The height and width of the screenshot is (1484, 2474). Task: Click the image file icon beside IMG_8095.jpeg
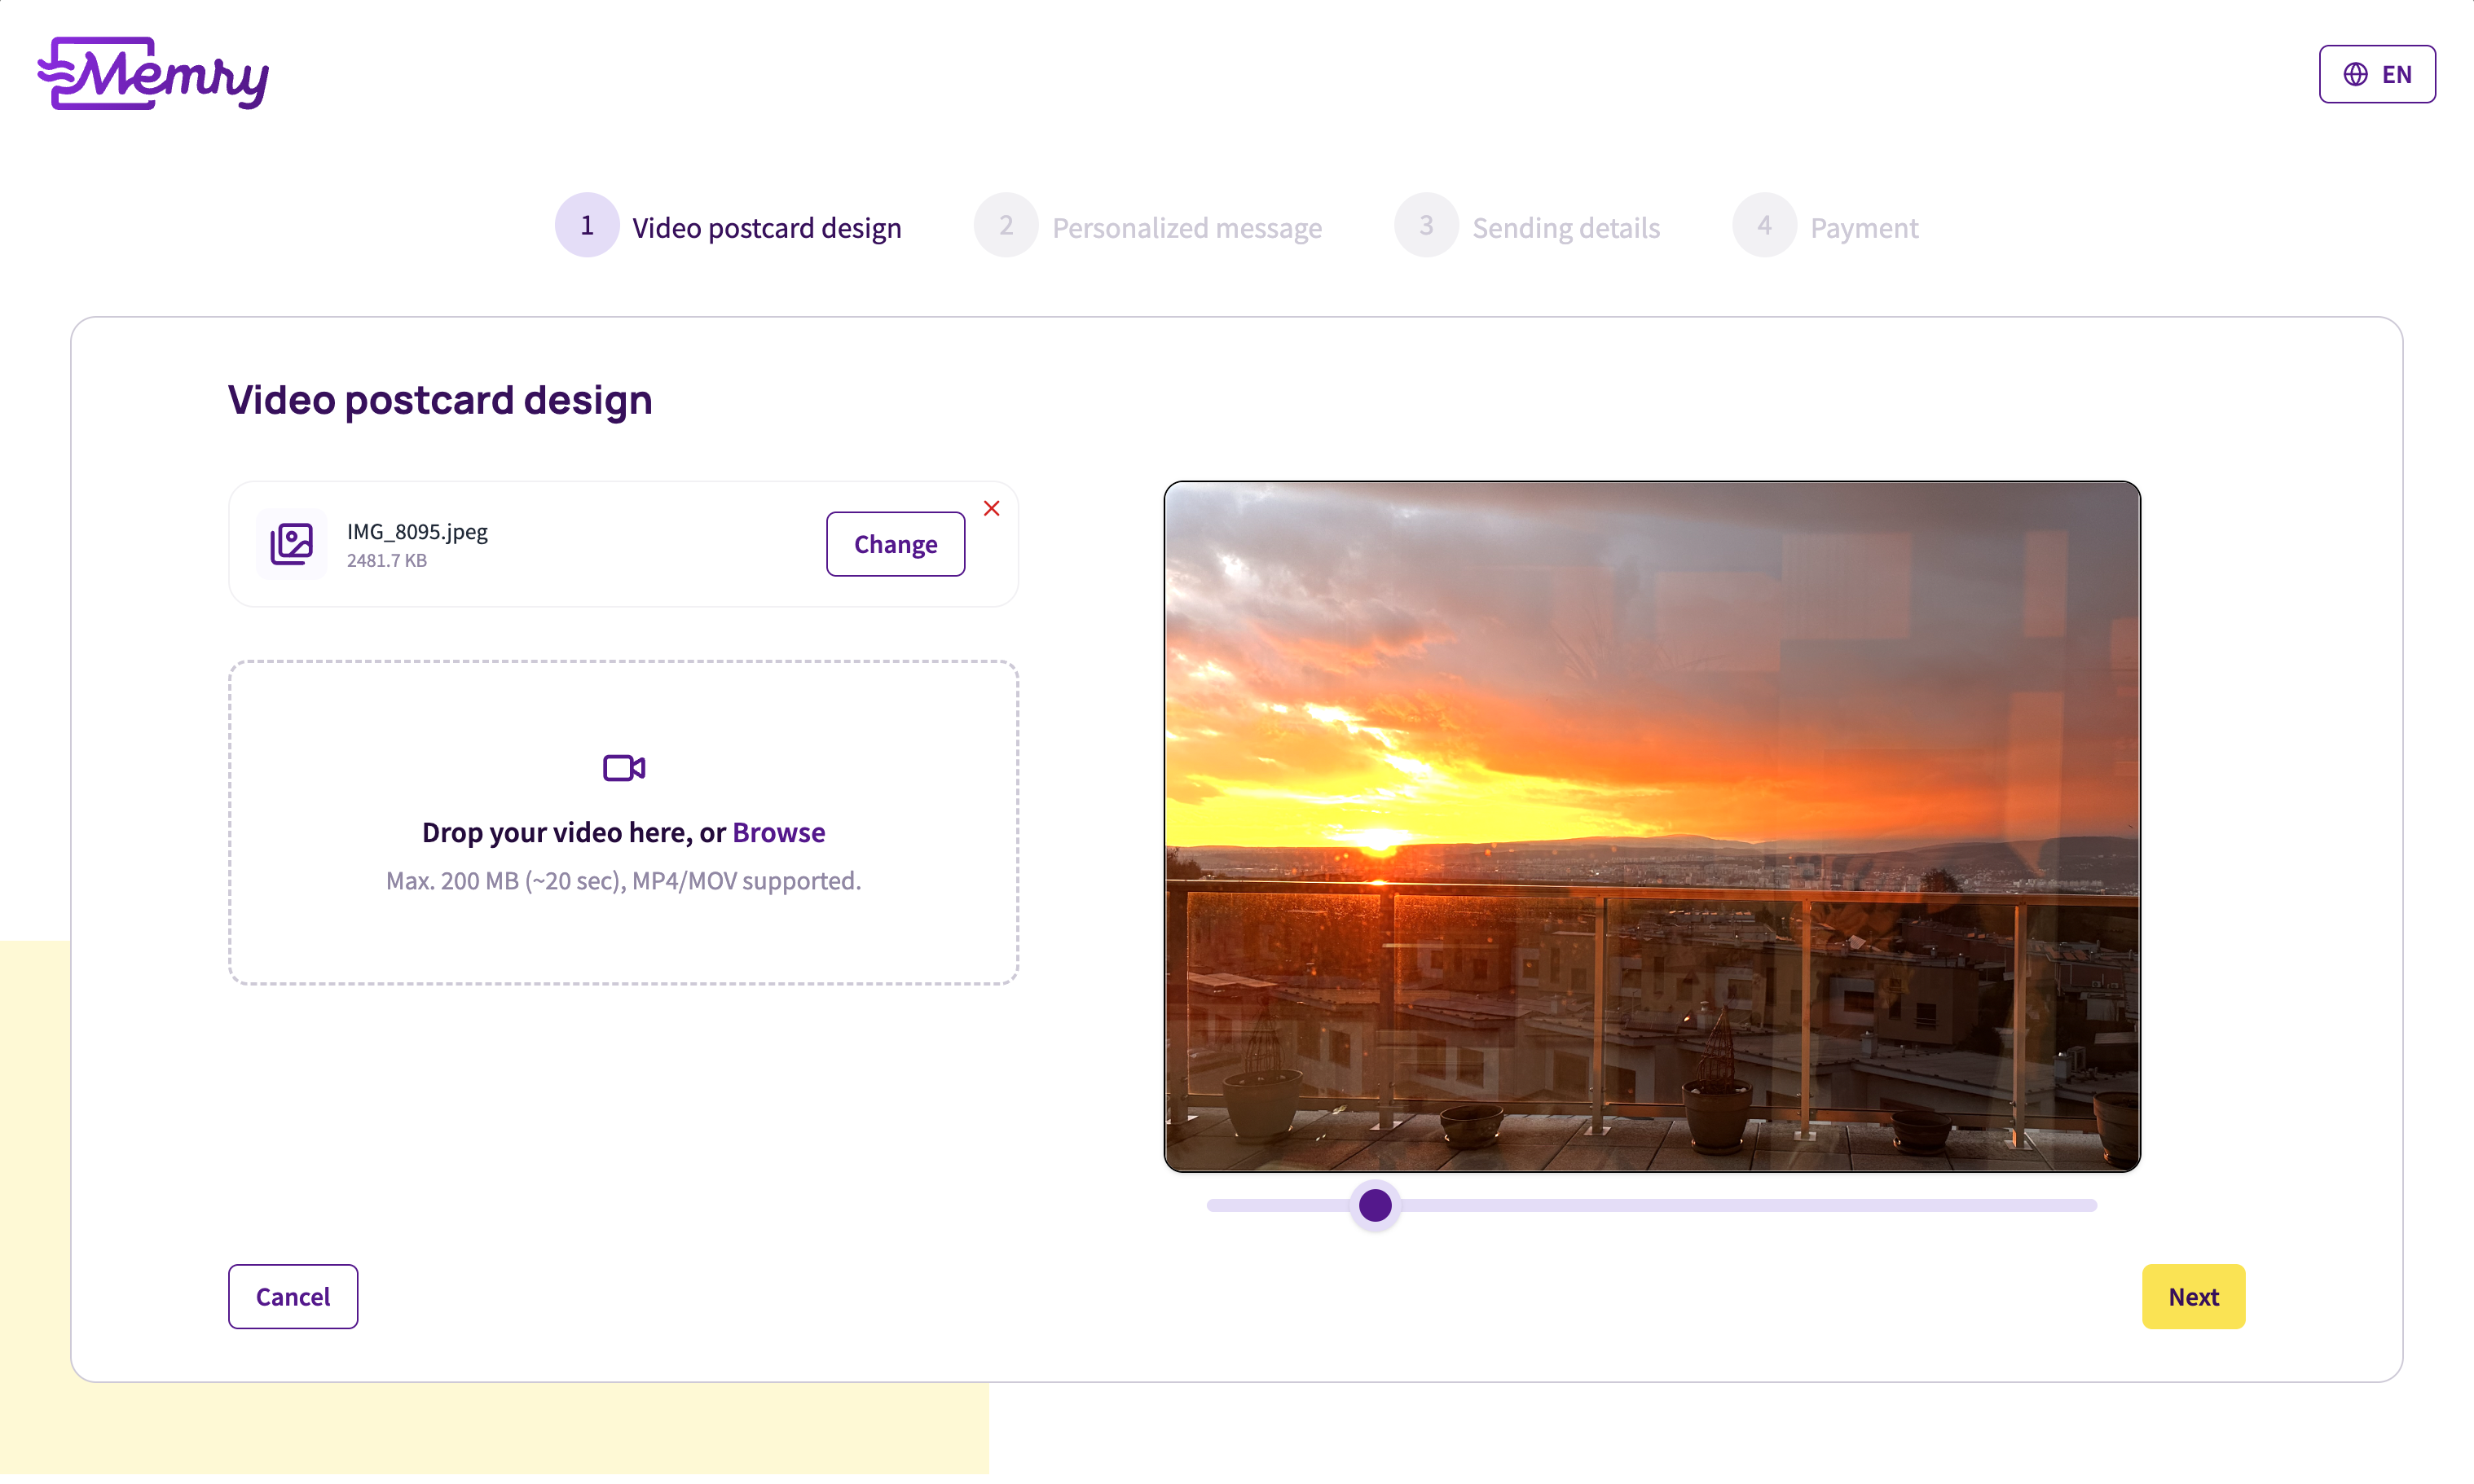point(292,543)
